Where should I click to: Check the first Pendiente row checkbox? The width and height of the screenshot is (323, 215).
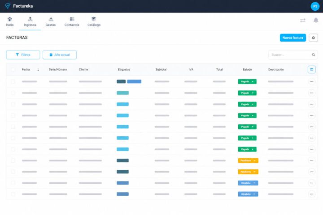point(13,160)
